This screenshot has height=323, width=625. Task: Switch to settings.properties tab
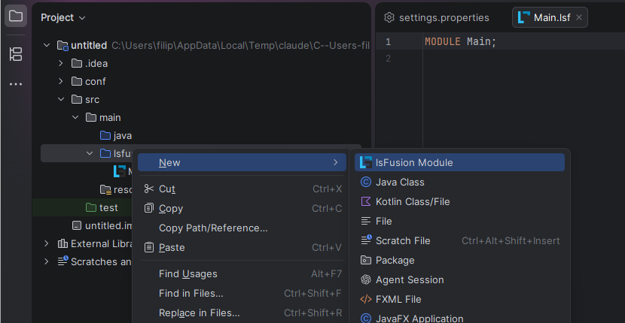tap(437, 17)
